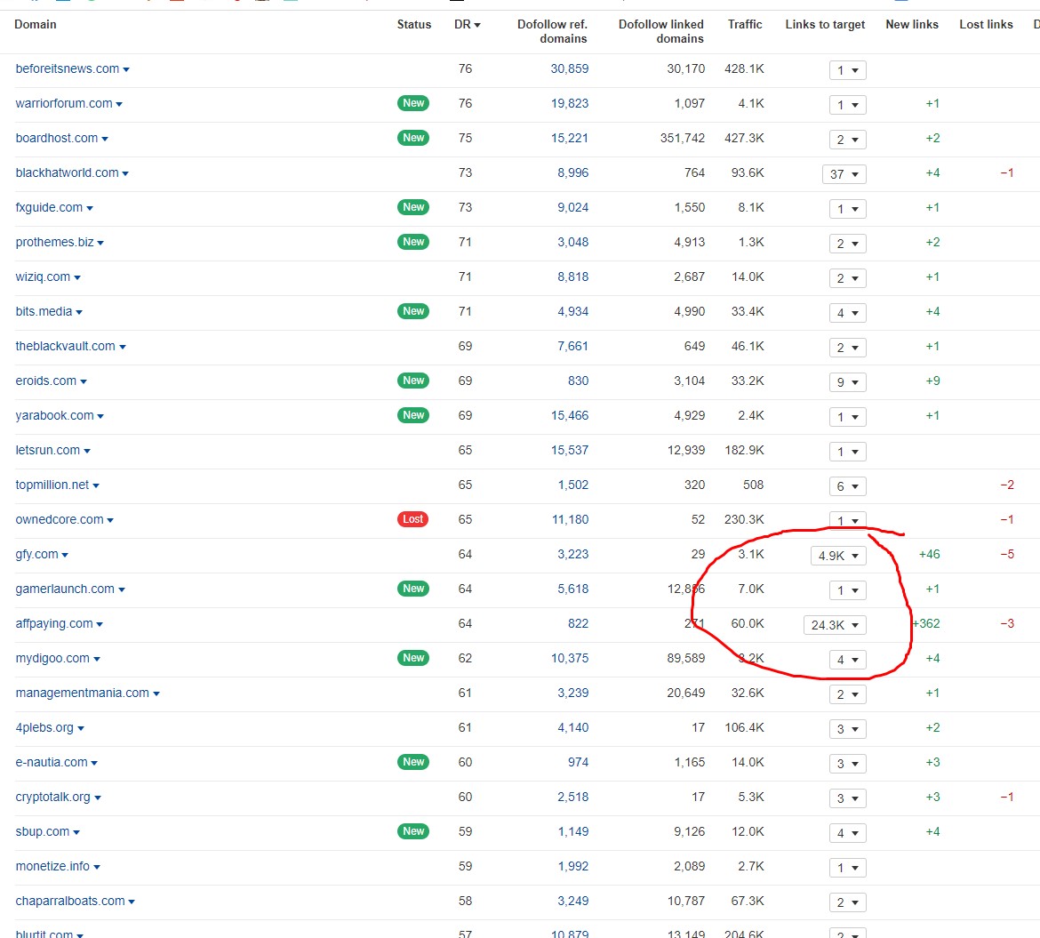The width and height of the screenshot is (1040, 938).
Task: Click the 30,859 ref domains for beforeitsnews.com
Action: 569,69
